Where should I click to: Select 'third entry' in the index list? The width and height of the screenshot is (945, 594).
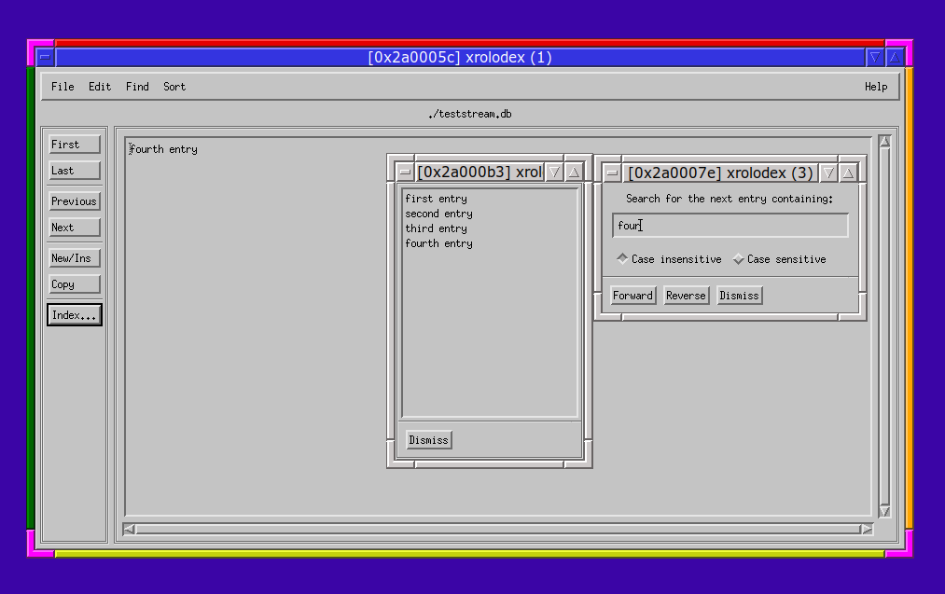point(436,228)
